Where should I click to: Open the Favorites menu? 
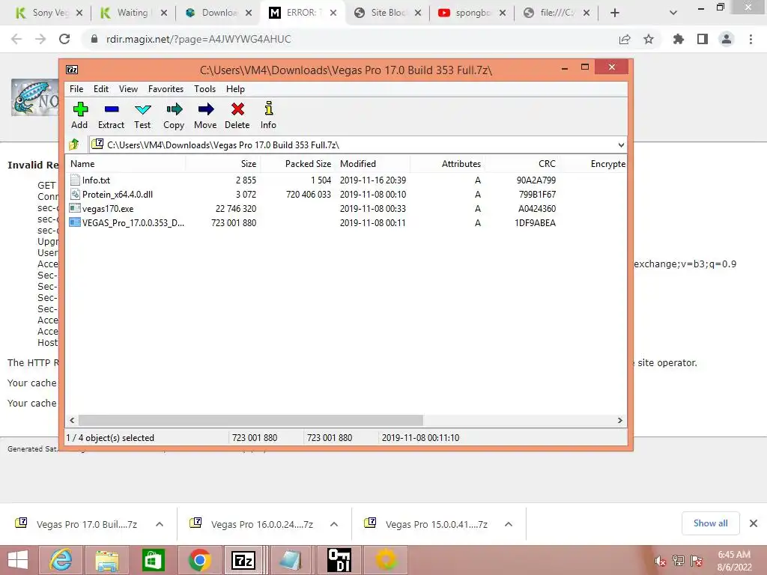tap(166, 89)
